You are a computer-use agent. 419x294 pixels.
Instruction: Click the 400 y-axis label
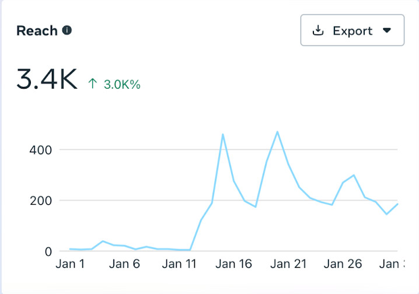pyautogui.click(x=41, y=150)
